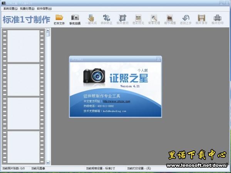The image size is (231, 173).
Task: Open the 系统设置(S) menu
Action: pos(11,8)
